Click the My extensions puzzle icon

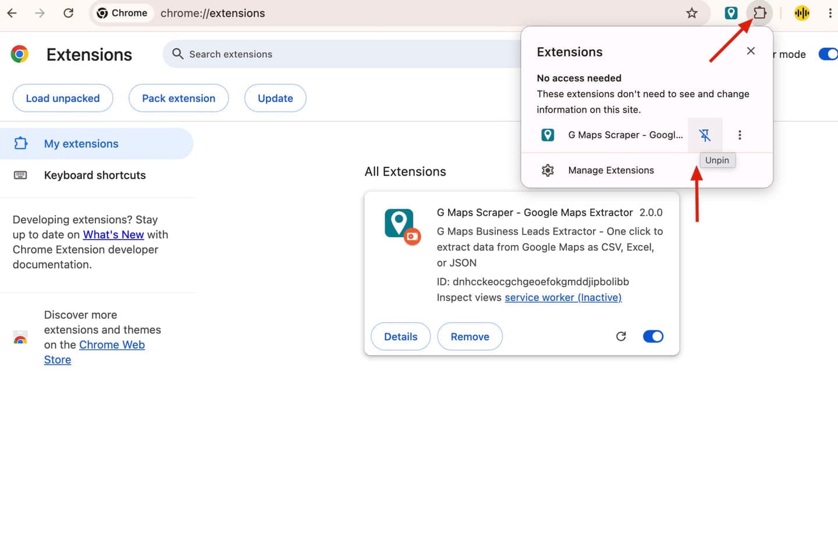20,143
